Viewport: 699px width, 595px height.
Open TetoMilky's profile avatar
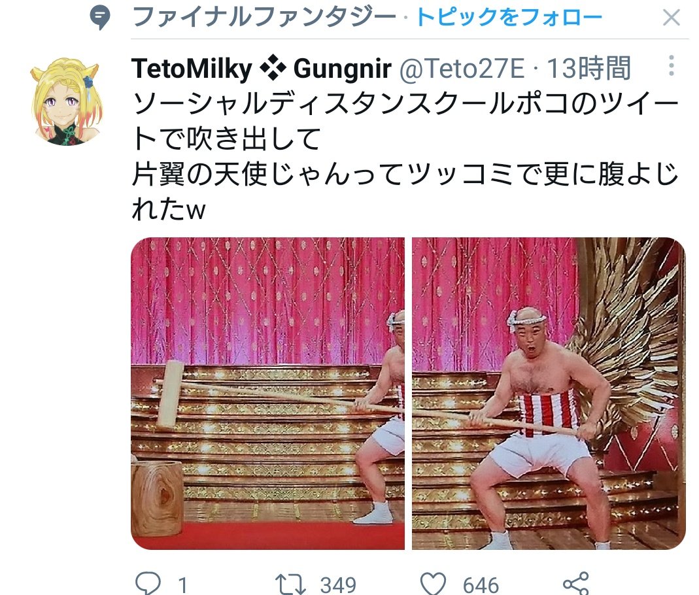(67, 101)
